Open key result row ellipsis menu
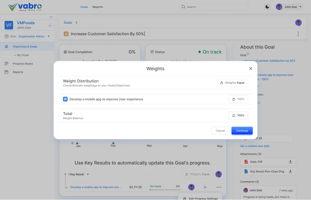This screenshot has height=200, width=311. (219, 187)
